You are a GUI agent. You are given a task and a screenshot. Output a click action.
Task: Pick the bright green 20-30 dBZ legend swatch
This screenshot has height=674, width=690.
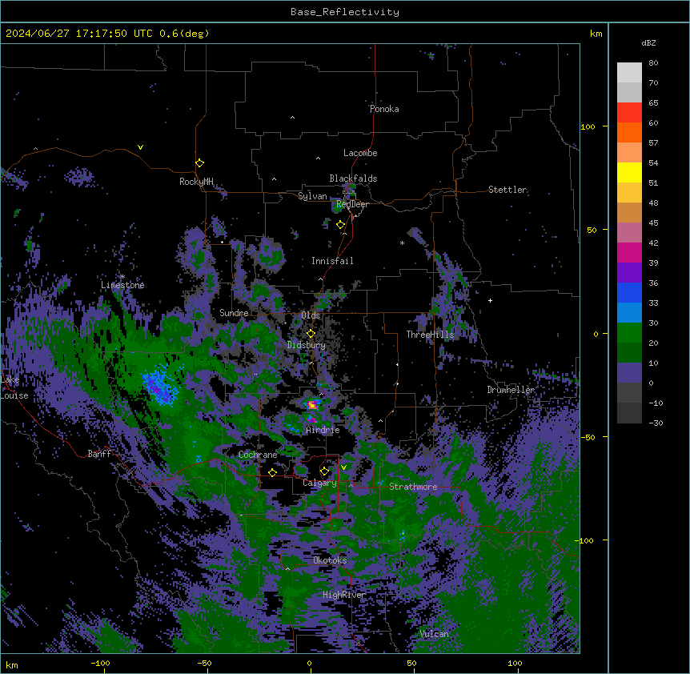click(x=629, y=333)
